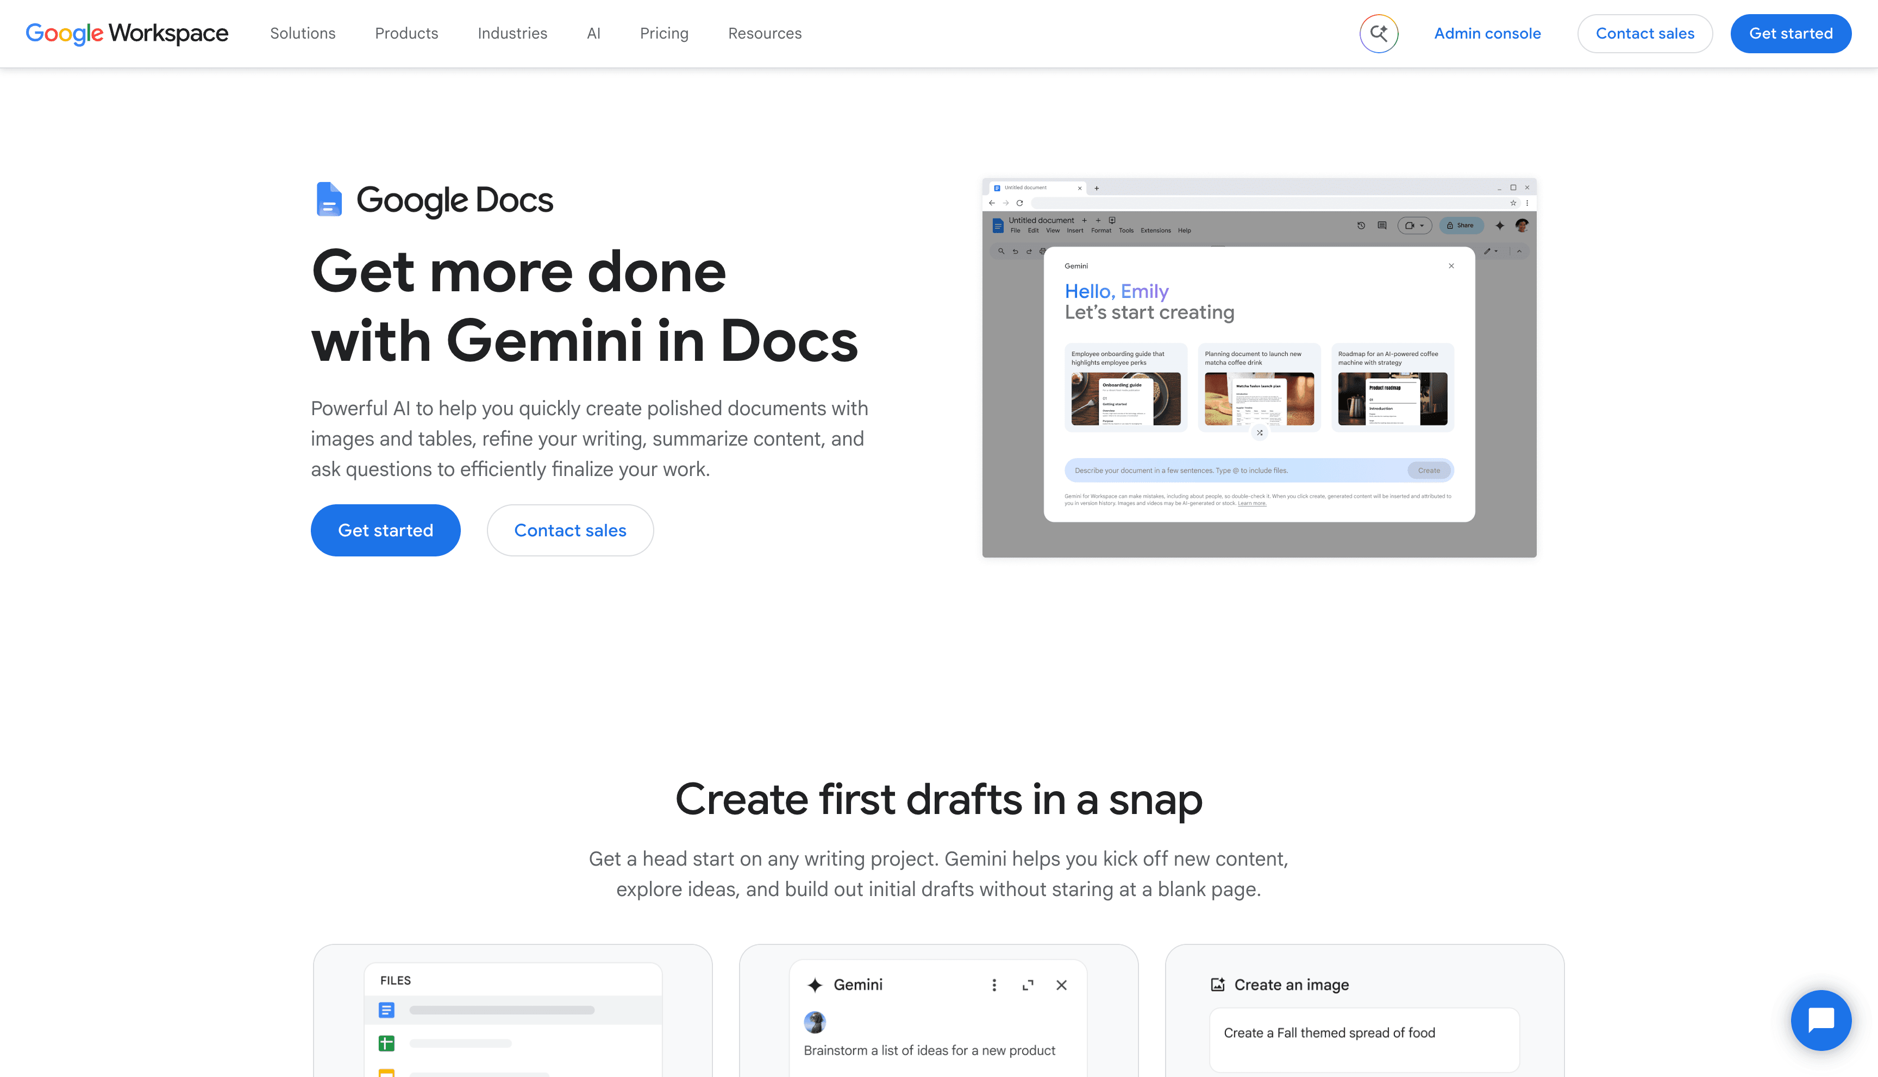This screenshot has width=1878, height=1077.
Task: Click the Create an image icon
Action: (1217, 985)
